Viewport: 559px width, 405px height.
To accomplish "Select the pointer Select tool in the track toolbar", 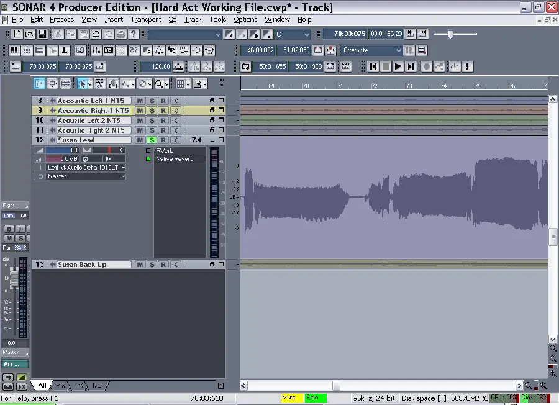I will coord(82,84).
